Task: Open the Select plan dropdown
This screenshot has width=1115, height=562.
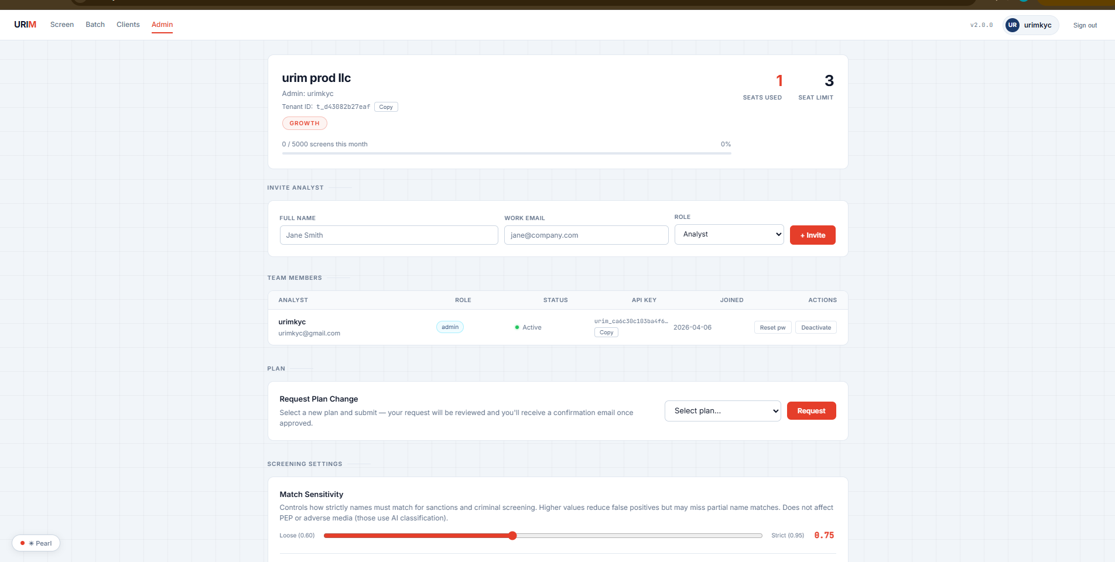Action: tap(723, 411)
